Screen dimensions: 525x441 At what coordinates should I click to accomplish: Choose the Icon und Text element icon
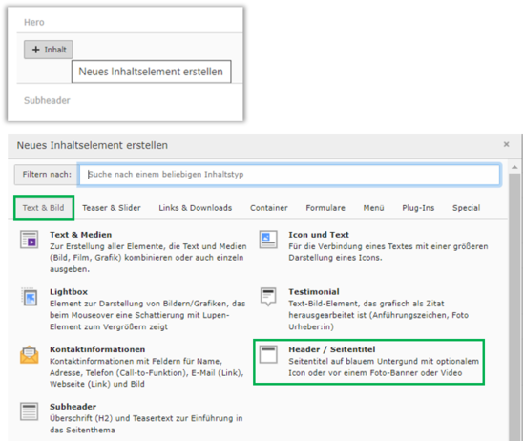click(268, 240)
